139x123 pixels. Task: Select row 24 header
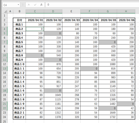tap(4, 117)
